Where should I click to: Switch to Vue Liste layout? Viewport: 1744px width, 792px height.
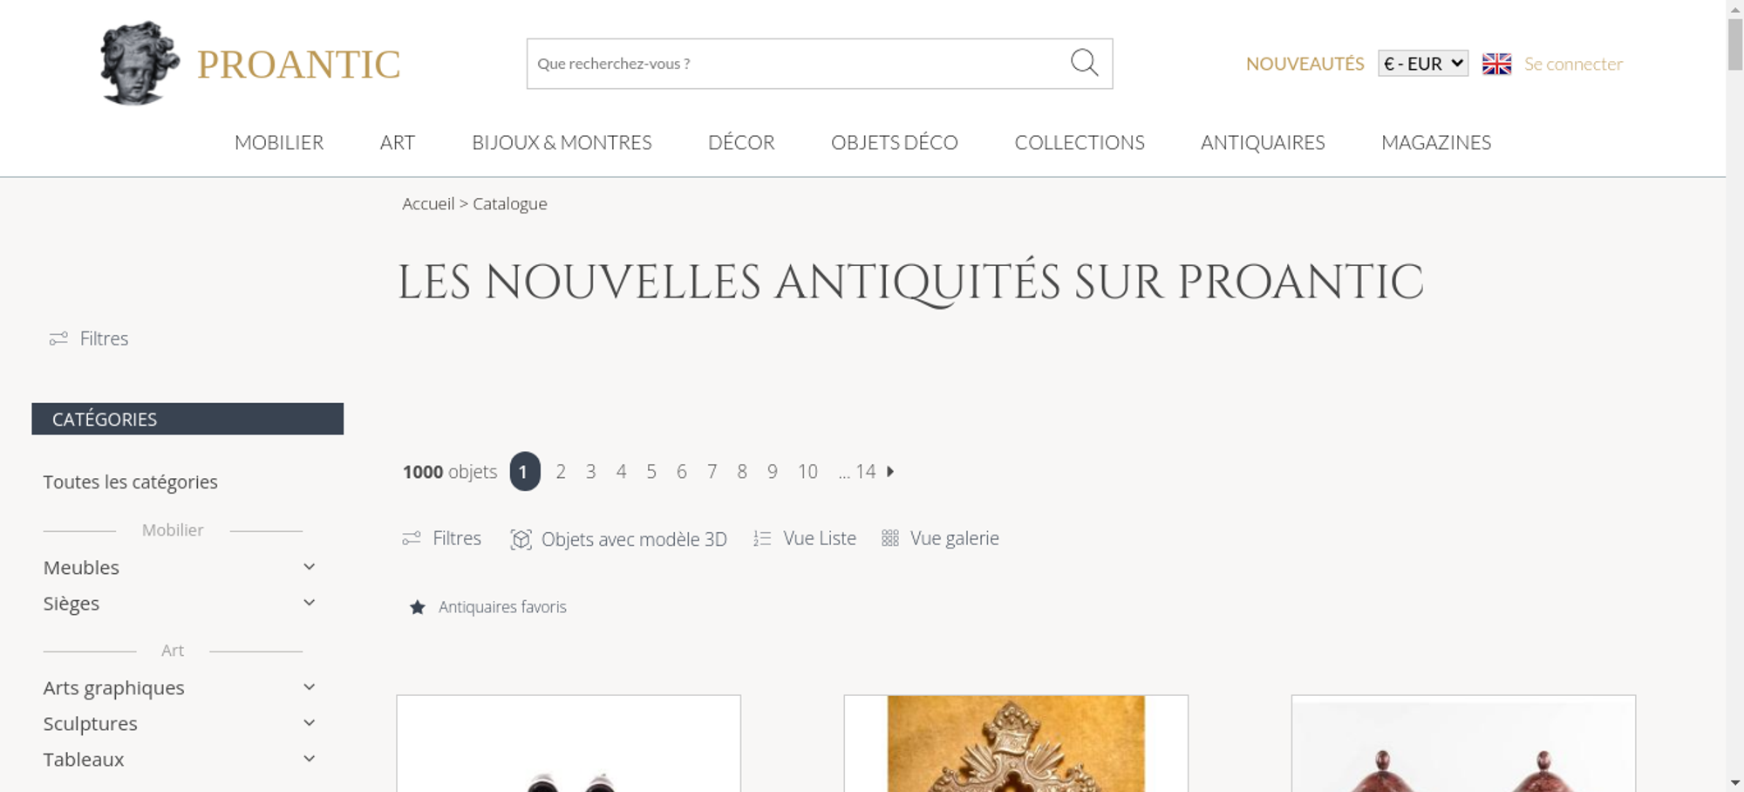[805, 538]
